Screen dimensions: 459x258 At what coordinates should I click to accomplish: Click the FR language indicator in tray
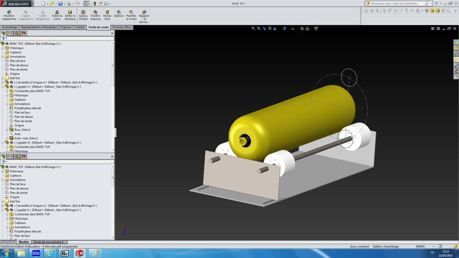[x=432, y=253]
